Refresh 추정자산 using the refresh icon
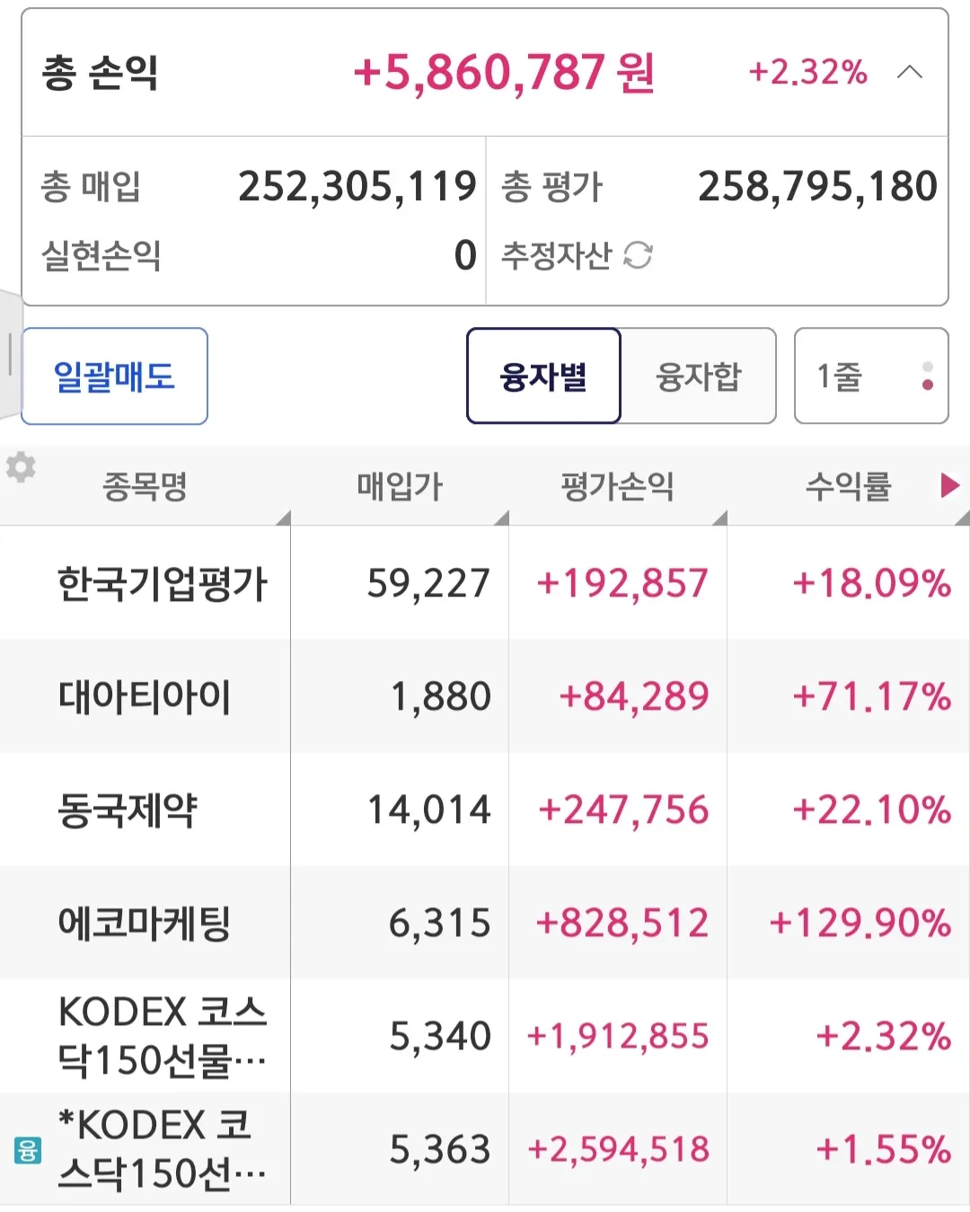This screenshot has width=970, height=1212. click(x=638, y=255)
